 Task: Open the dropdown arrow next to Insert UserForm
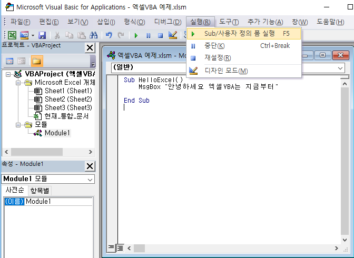[x=33, y=35]
